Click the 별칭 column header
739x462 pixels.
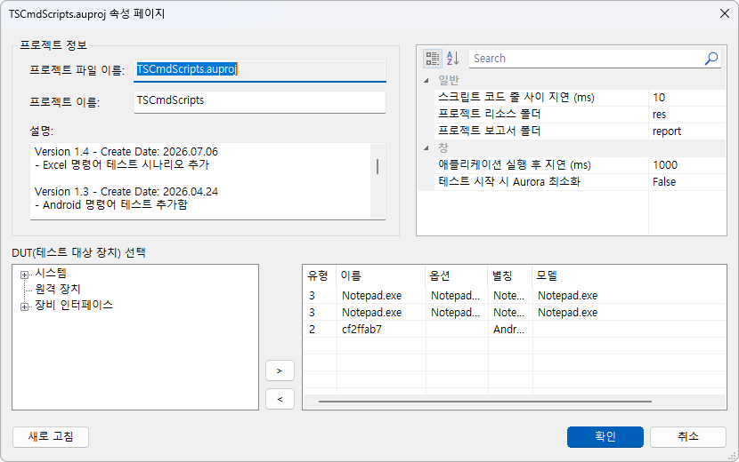coord(510,275)
